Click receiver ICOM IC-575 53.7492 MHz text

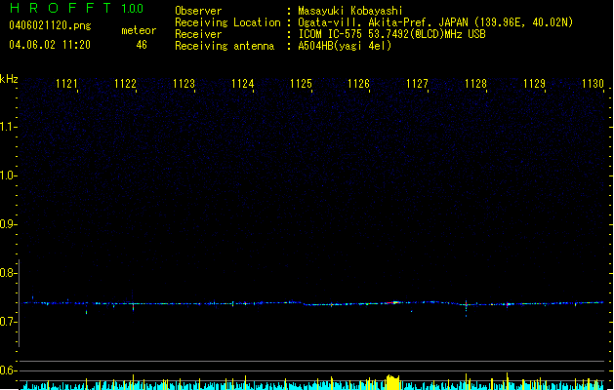coord(391,34)
